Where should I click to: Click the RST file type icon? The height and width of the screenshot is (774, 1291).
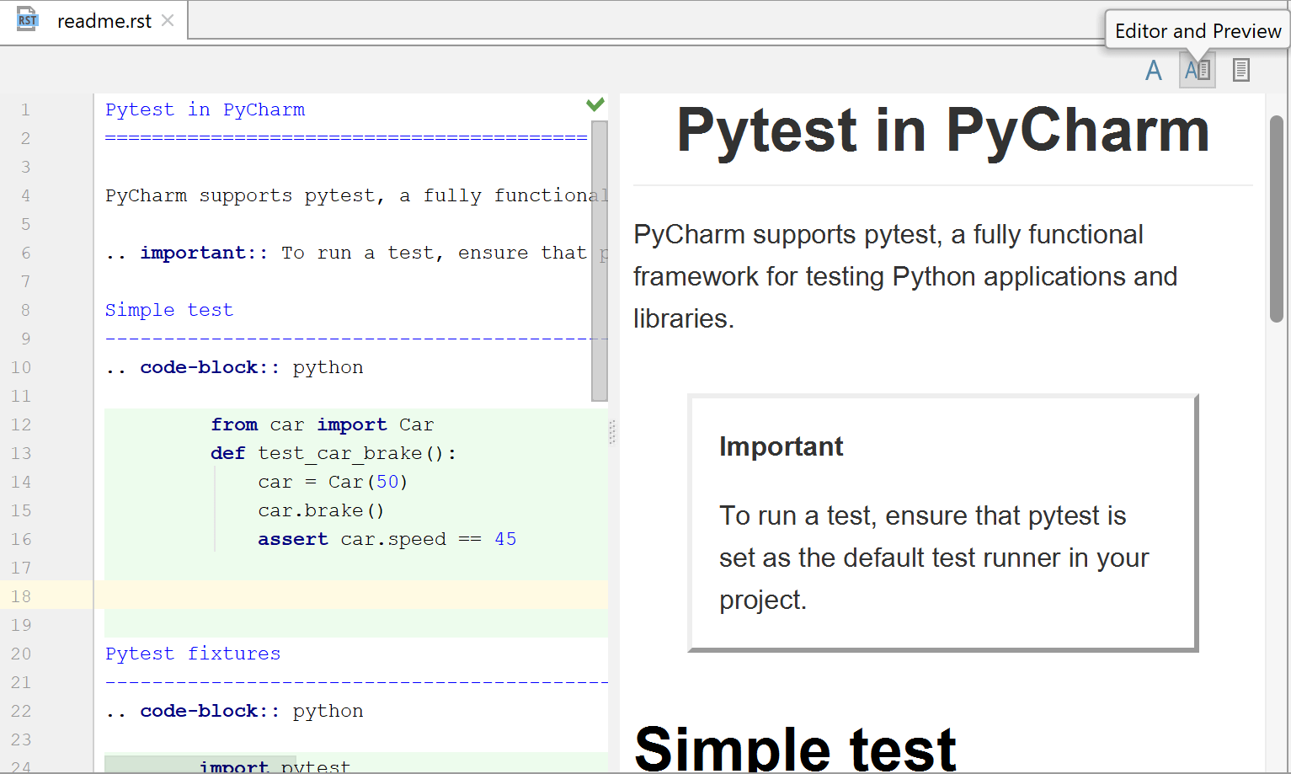[27, 20]
